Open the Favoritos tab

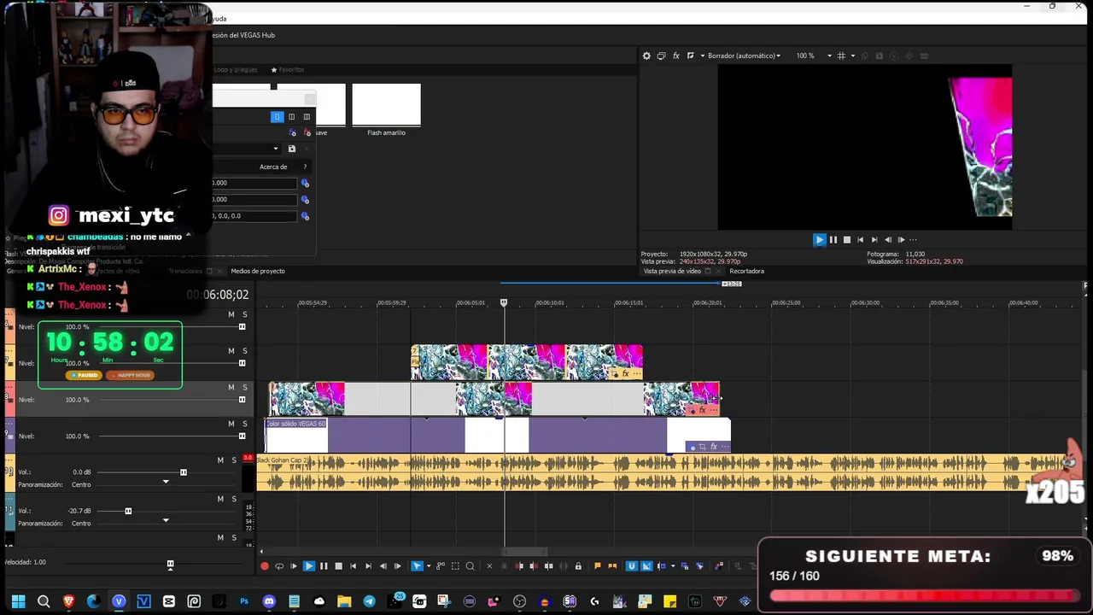288,70
